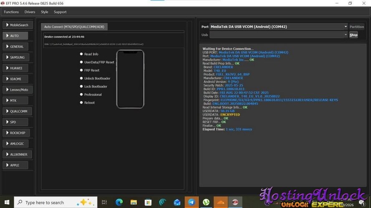Screen dimensions: 371x208
Task: Click the EFT PRO title bar icon
Action: (x=3, y=3)
